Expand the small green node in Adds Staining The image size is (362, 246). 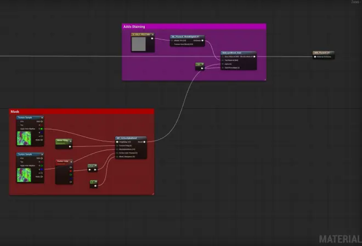[x=202, y=64]
